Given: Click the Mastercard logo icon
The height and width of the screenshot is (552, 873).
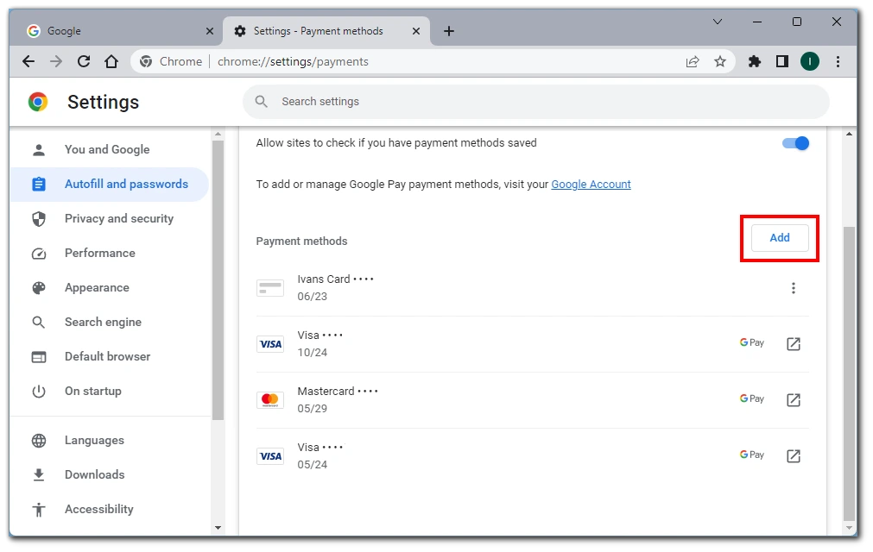Looking at the screenshot, I should (x=270, y=399).
